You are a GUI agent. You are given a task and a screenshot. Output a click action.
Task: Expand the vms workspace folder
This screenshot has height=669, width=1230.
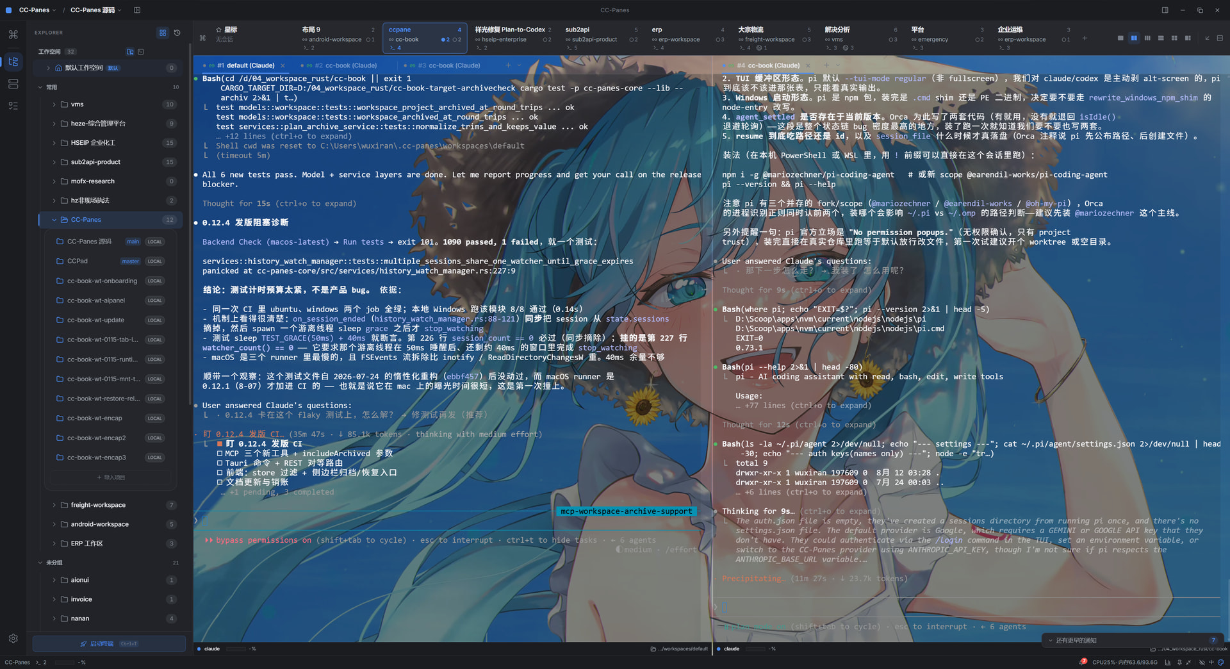pos(54,104)
